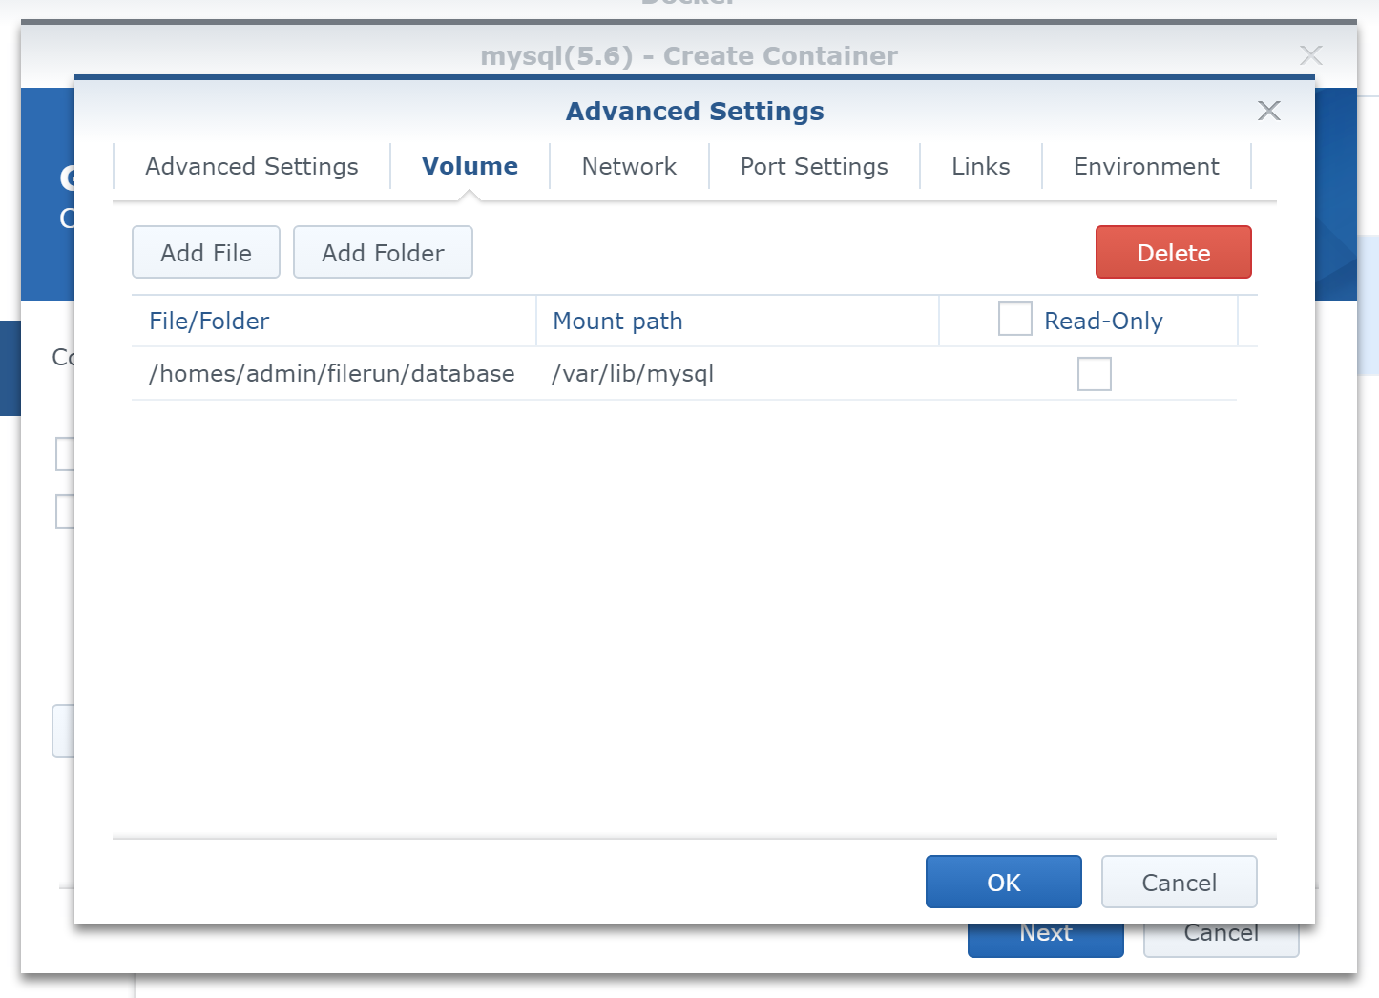Close the mysql Create Container window
Image resolution: width=1379 pixels, height=998 pixels.
click(x=1310, y=55)
